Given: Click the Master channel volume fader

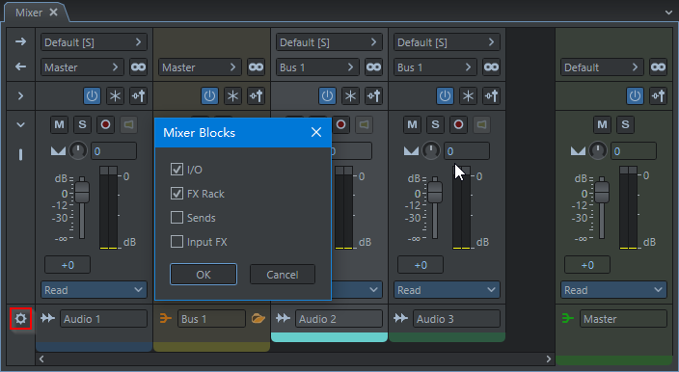Looking at the screenshot, I should pyautogui.click(x=601, y=192).
